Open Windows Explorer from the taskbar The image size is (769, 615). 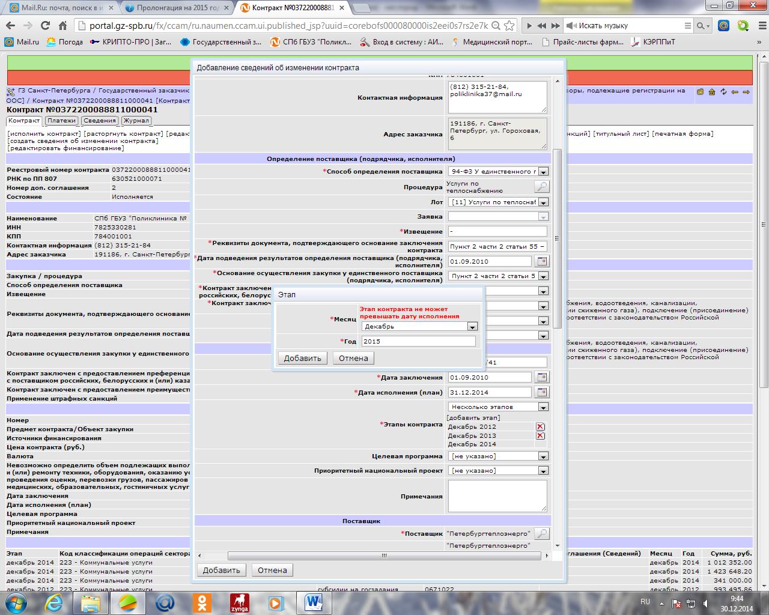click(x=90, y=603)
